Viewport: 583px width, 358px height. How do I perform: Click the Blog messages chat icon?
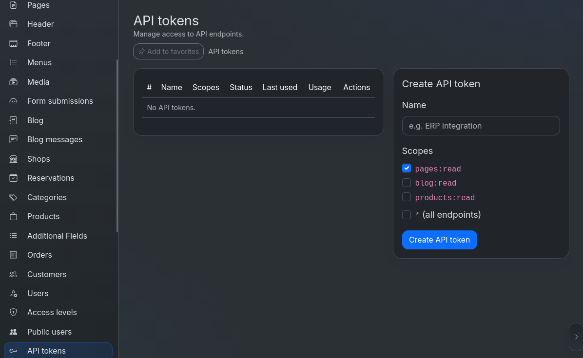pyautogui.click(x=13, y=139)
